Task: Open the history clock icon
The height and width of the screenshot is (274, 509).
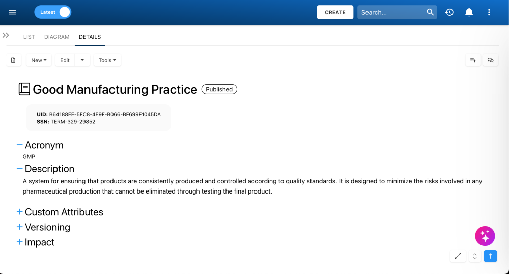Action: tap(449, 12)
